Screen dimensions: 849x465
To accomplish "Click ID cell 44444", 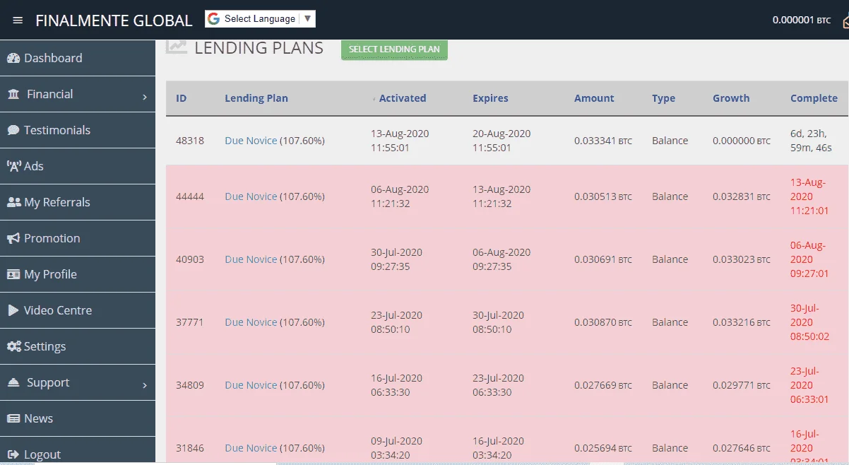I will click(190, 196).
